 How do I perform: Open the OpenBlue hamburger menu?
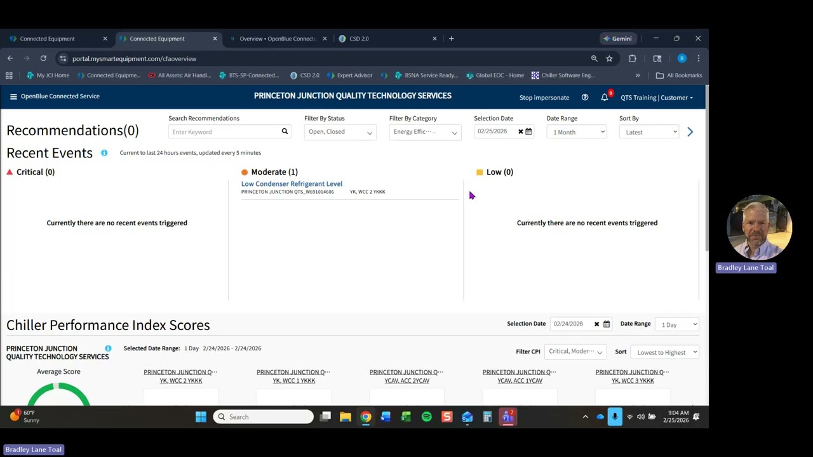tap(13, 96)
